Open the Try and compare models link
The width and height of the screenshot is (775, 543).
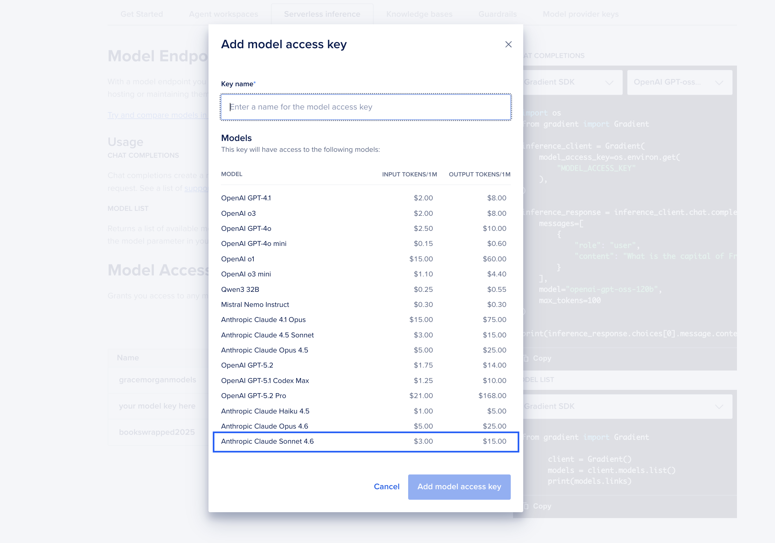click(x=157, y=115)
